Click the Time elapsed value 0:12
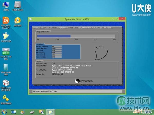The image size is (154, 115). point(57,55)
